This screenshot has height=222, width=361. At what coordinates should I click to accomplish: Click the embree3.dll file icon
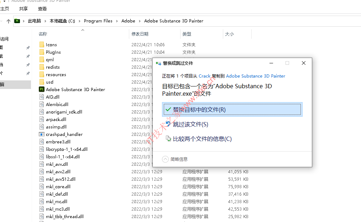pos(42,142)
